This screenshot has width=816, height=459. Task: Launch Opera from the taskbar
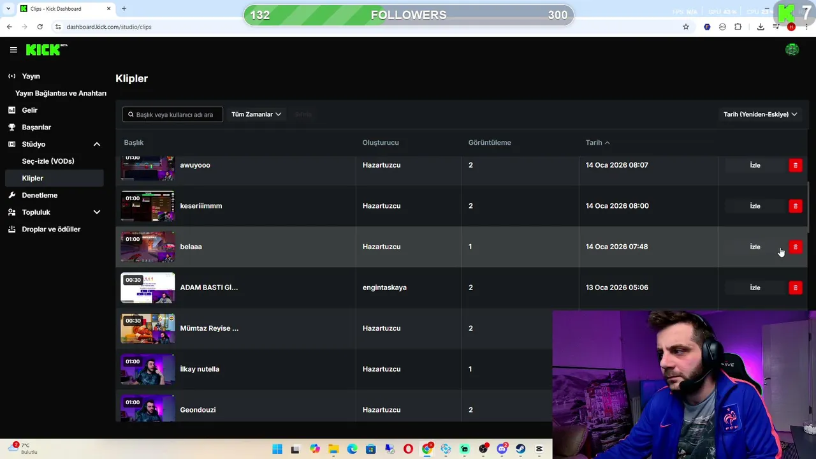pyautogui.click(x=408, y=449)
